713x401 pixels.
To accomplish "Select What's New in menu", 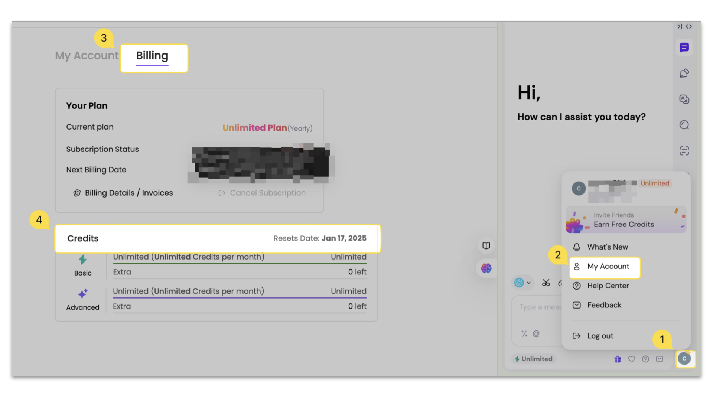I will click(608, 247).
